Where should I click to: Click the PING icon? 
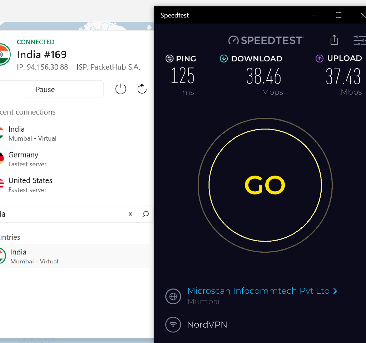pos(169,59)
